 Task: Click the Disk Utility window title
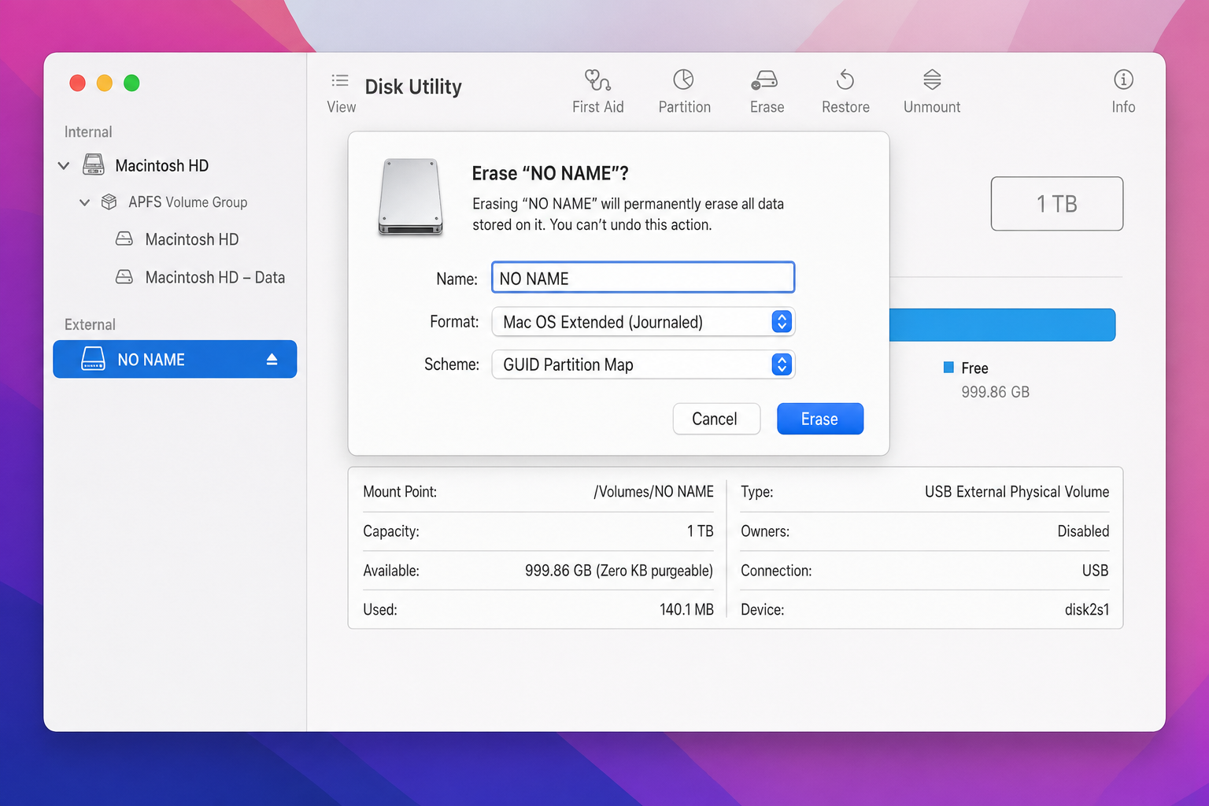pos(413,87)
